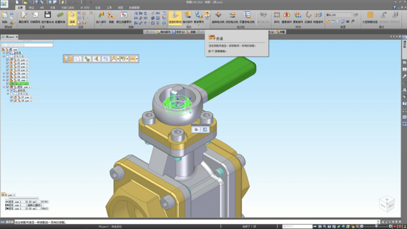
Task: Expand the 05.asm:1 tree node
Action: (4, 80)
